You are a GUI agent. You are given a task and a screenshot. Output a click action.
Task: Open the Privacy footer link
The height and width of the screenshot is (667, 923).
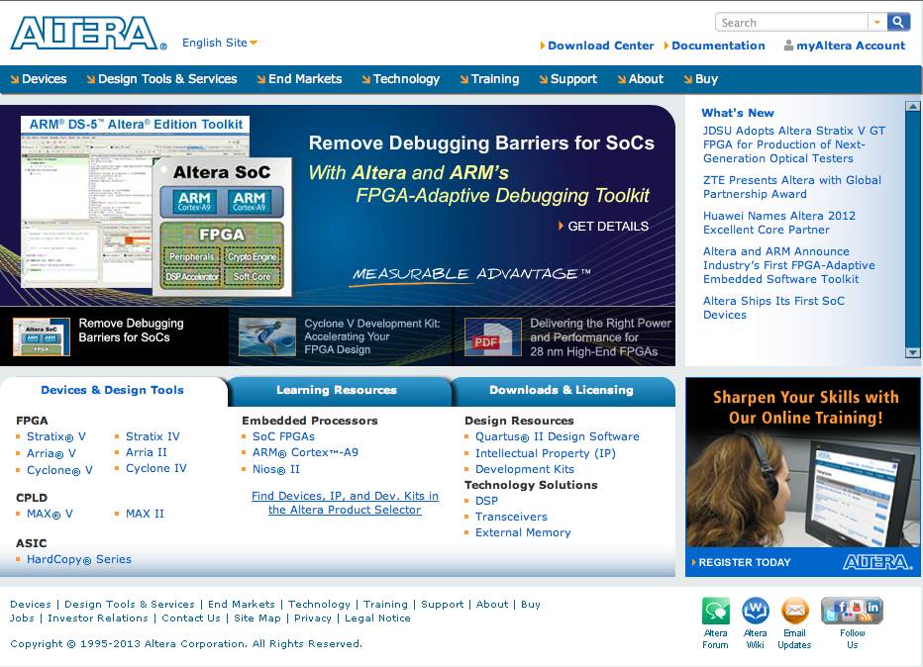(313, 619)
